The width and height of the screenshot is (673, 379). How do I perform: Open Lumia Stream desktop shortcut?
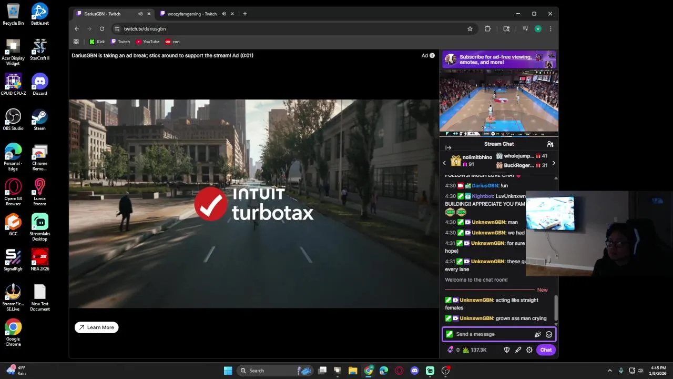pos(39,193)
